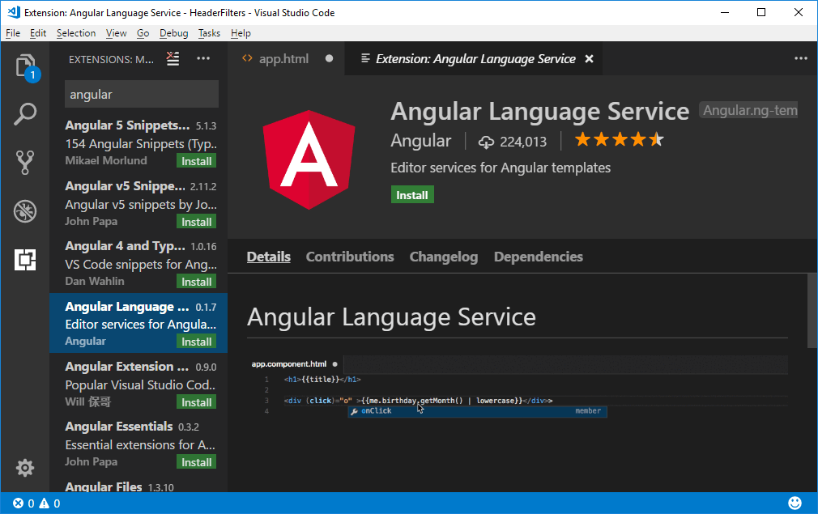Open the Settings gear icon
This screenshot has height=514, width=818.
point(25,468)
